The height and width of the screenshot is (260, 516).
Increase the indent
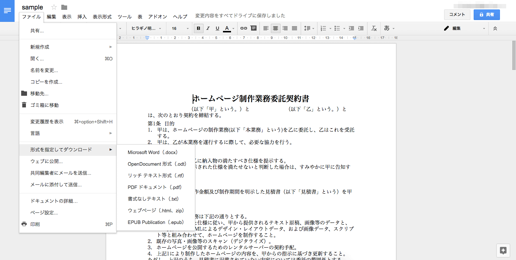coord(361,28)
